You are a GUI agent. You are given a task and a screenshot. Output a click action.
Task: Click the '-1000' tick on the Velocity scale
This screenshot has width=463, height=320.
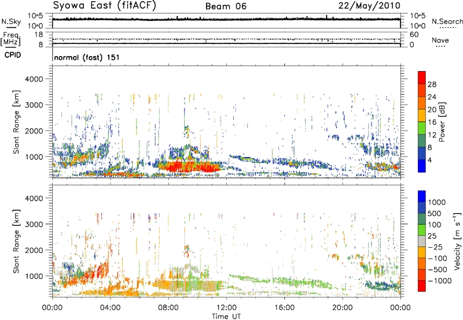click(440, 281)
